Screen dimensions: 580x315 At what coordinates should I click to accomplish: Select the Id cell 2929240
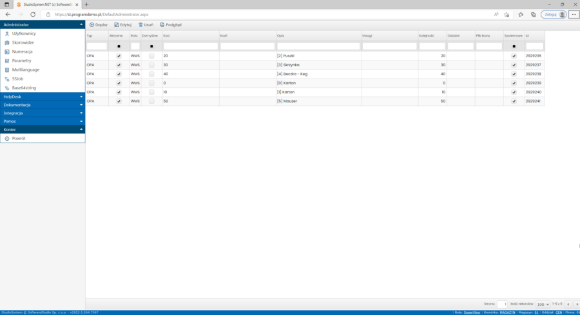coord(534,92)
